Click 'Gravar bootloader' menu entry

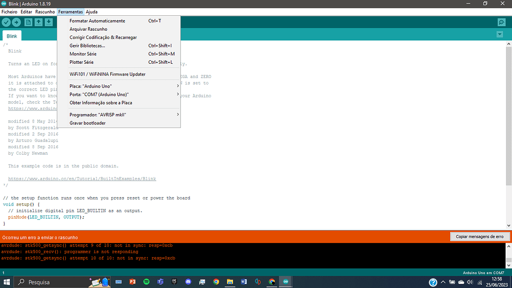[x=88, y=123]
